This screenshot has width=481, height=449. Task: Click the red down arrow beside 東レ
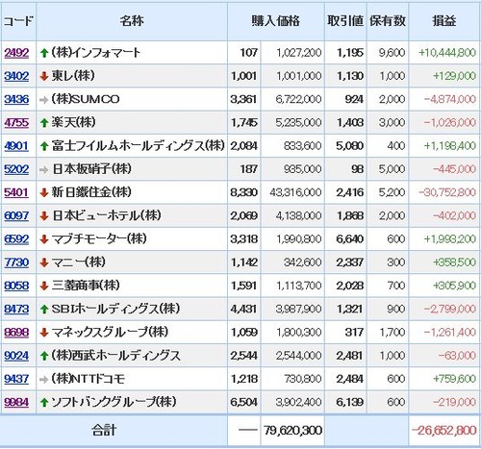44,76
